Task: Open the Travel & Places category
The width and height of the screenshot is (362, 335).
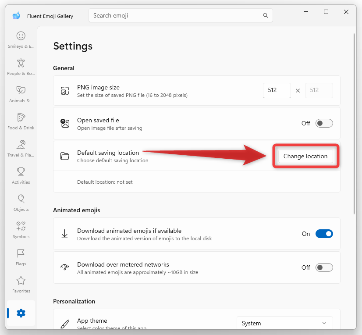Action: (21, 149)
